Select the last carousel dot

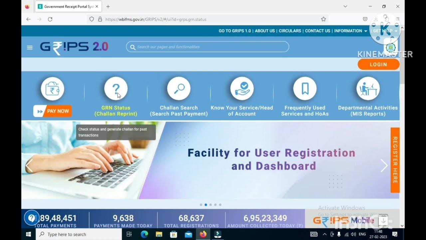[220, 205]
